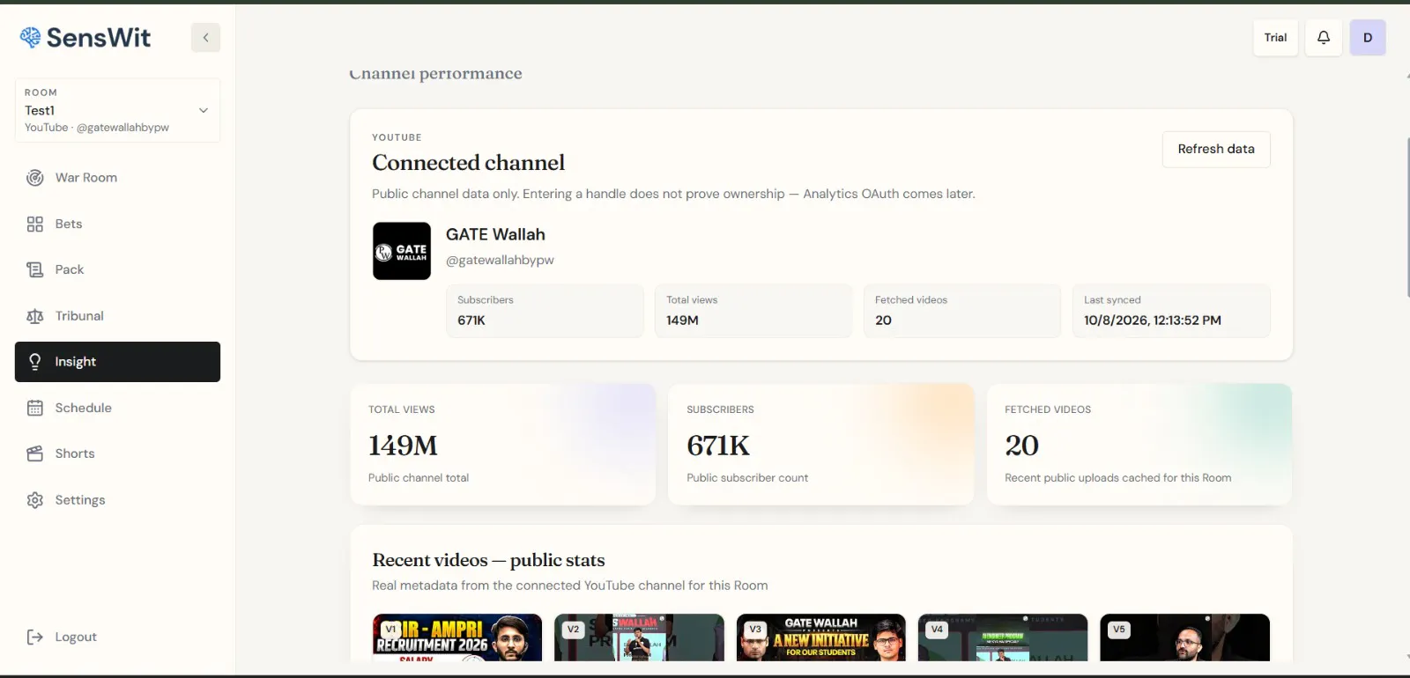
Task: Go to War Room page
Action: [x=117, y=178]
